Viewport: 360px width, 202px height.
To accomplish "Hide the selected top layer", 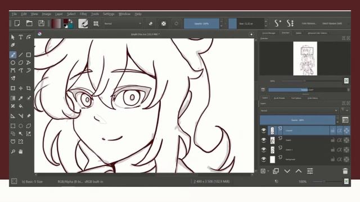I will 264,131.
